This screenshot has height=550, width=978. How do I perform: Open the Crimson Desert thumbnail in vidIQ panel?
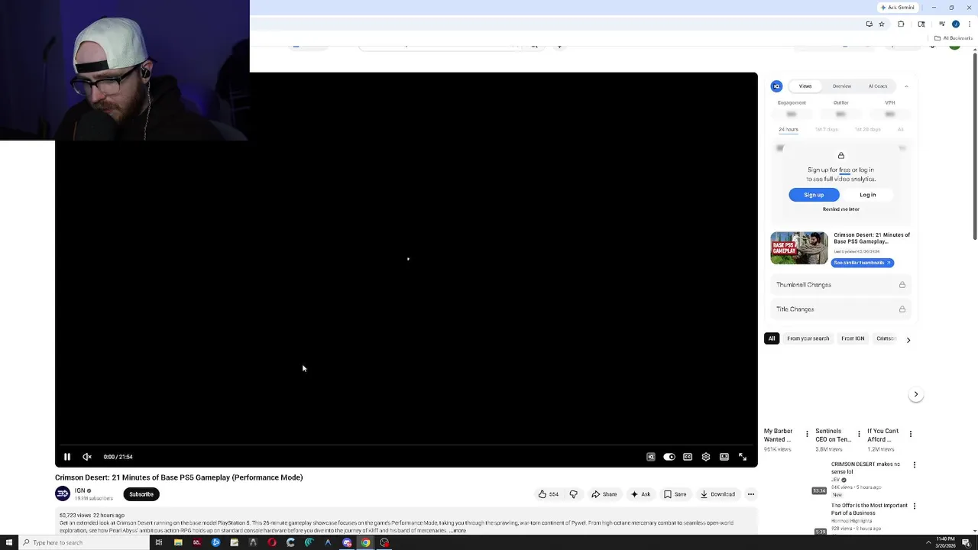[798, 248]
